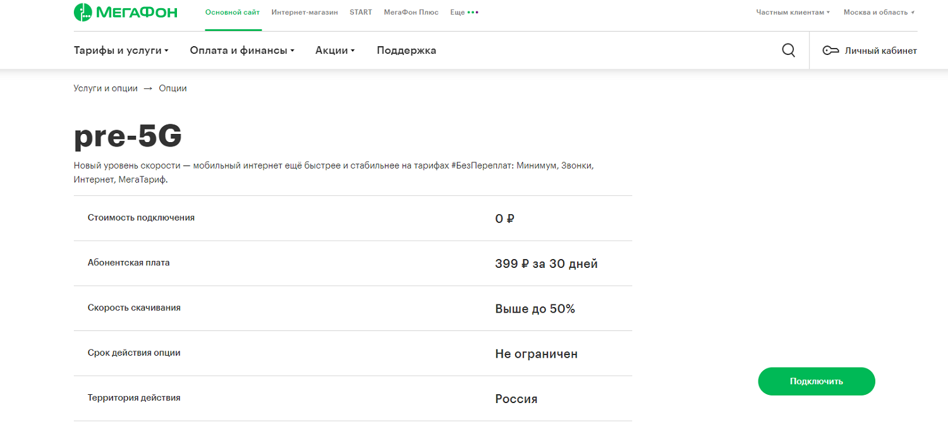Go to Интернет-магазин
The height and width of the screenshot is (434, 948).
305,12
